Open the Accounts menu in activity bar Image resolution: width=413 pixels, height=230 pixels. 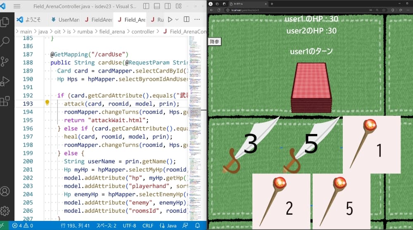pos(5,191)
